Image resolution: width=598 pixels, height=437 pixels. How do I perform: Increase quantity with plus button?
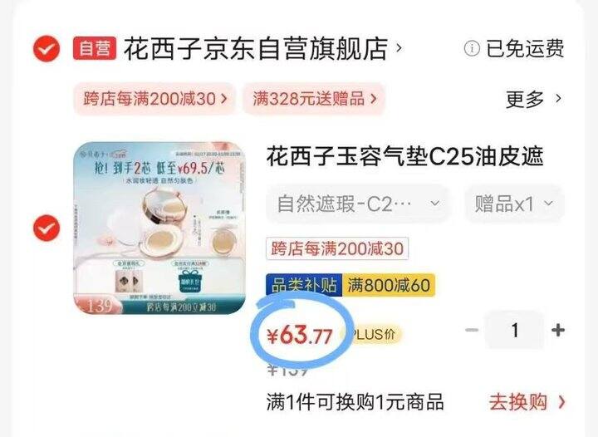coord(558,330)
